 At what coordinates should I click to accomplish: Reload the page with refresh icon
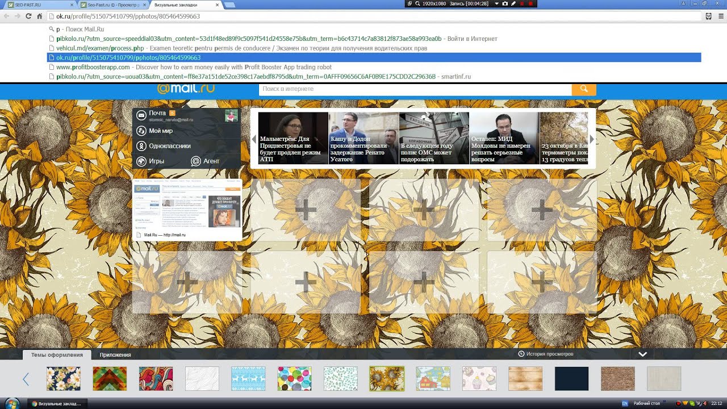[x=28, y=16]
